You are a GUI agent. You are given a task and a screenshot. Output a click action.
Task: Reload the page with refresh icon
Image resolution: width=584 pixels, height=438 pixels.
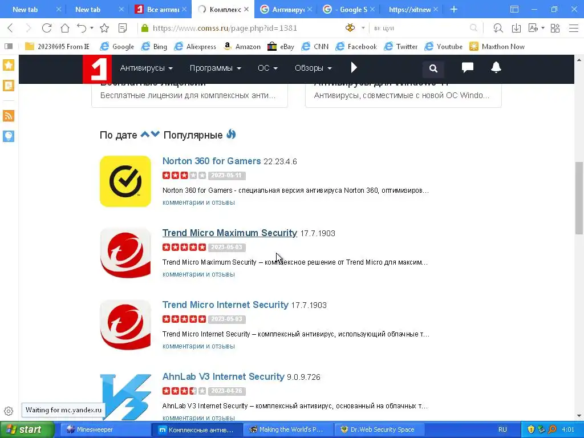click(x=47, y=28)
